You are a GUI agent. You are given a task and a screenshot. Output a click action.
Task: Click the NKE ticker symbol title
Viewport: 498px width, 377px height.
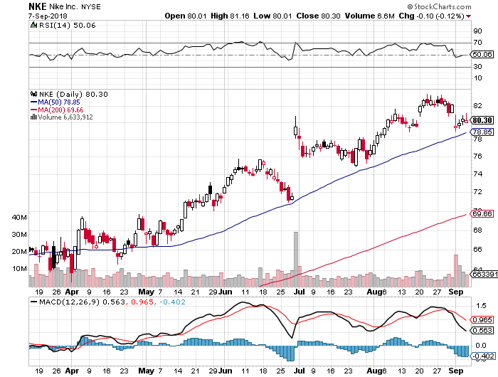click(38, 6)
